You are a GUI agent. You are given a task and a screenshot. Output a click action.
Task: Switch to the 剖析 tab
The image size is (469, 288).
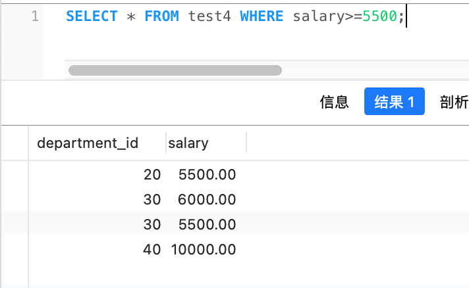pyautogui.click(x=454, y=102)
